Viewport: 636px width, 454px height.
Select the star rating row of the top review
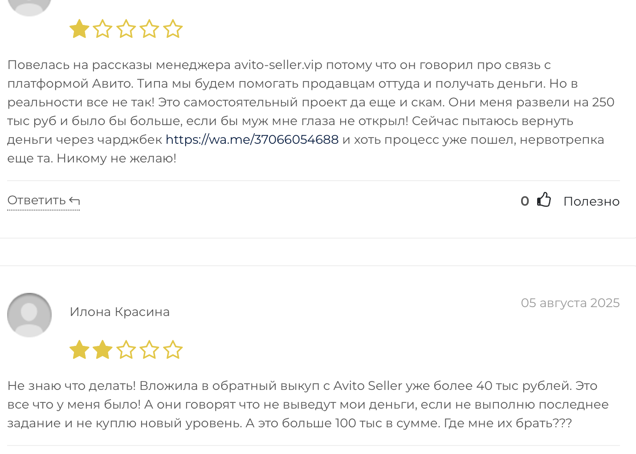click(126, 28)
